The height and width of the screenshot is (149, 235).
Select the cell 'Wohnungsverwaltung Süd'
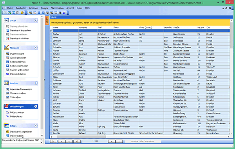tap(126, 84)
